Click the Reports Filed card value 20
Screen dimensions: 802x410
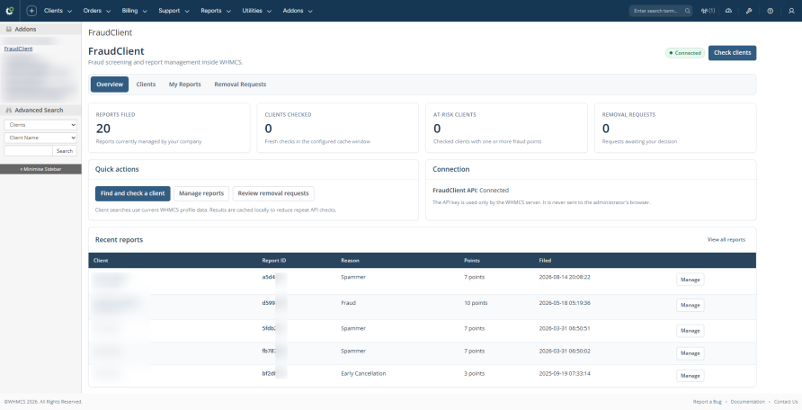pos(103,129)
